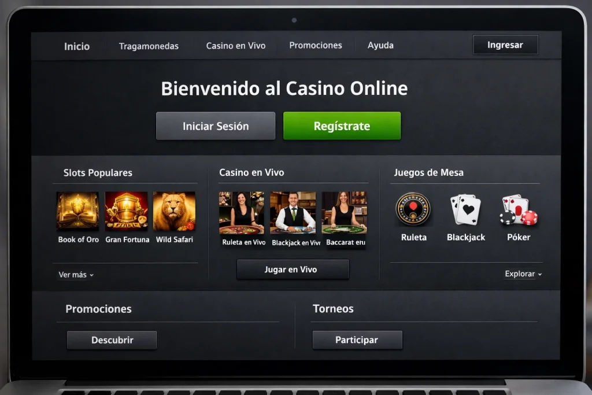Expand the Ver más dropdown
Image resolution: width=592 pixels, height=395 pixels.
(76, 275)
